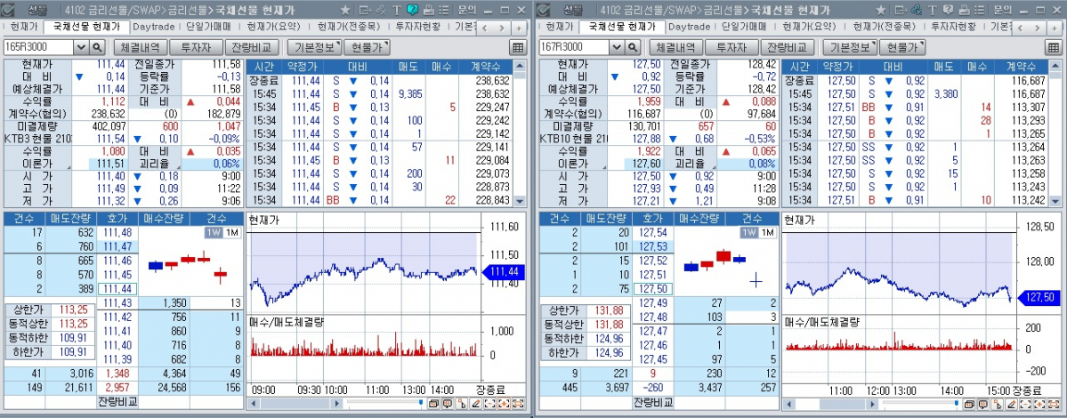Click 잔량비교 label below left order book
The height and width of the screenshot is (418, 1067).
[117, 402]
